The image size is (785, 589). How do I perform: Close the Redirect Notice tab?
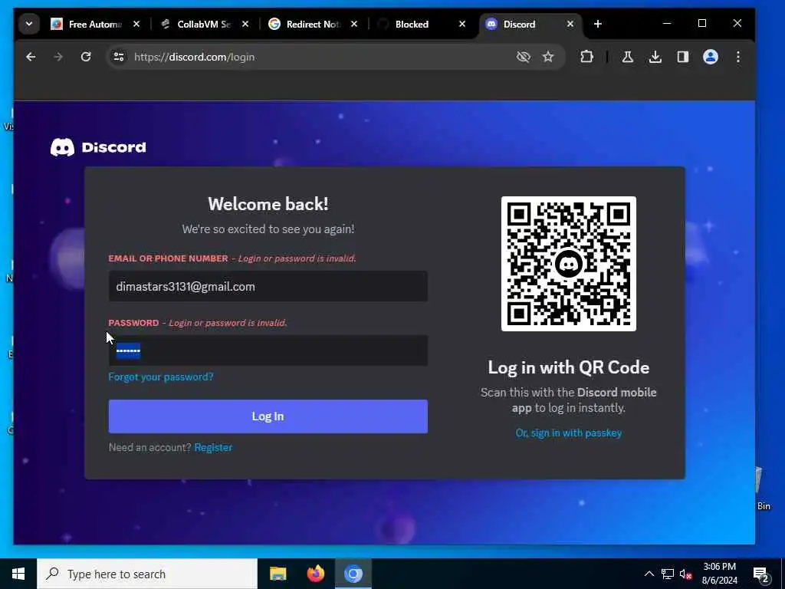pos(354,24)
